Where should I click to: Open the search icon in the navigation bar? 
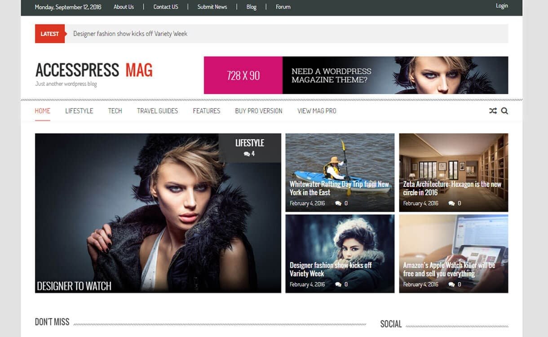click(504, 111)
